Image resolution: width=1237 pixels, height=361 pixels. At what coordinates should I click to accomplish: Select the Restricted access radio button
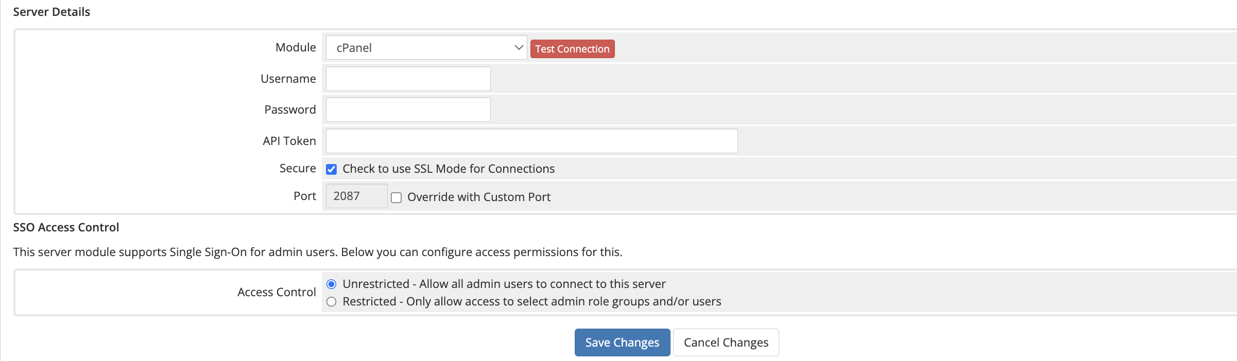(x=332, y=302)
